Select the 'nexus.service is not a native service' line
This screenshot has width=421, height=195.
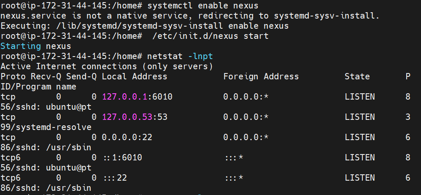(x=190, y=16)
